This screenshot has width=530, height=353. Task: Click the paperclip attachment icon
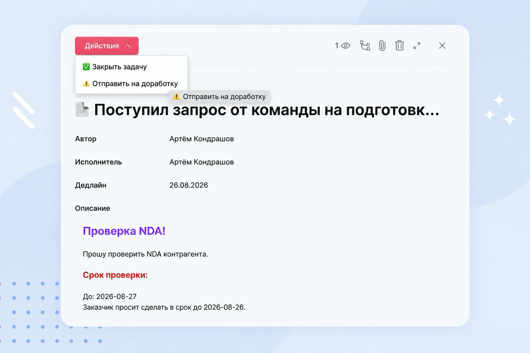(382, 45)
